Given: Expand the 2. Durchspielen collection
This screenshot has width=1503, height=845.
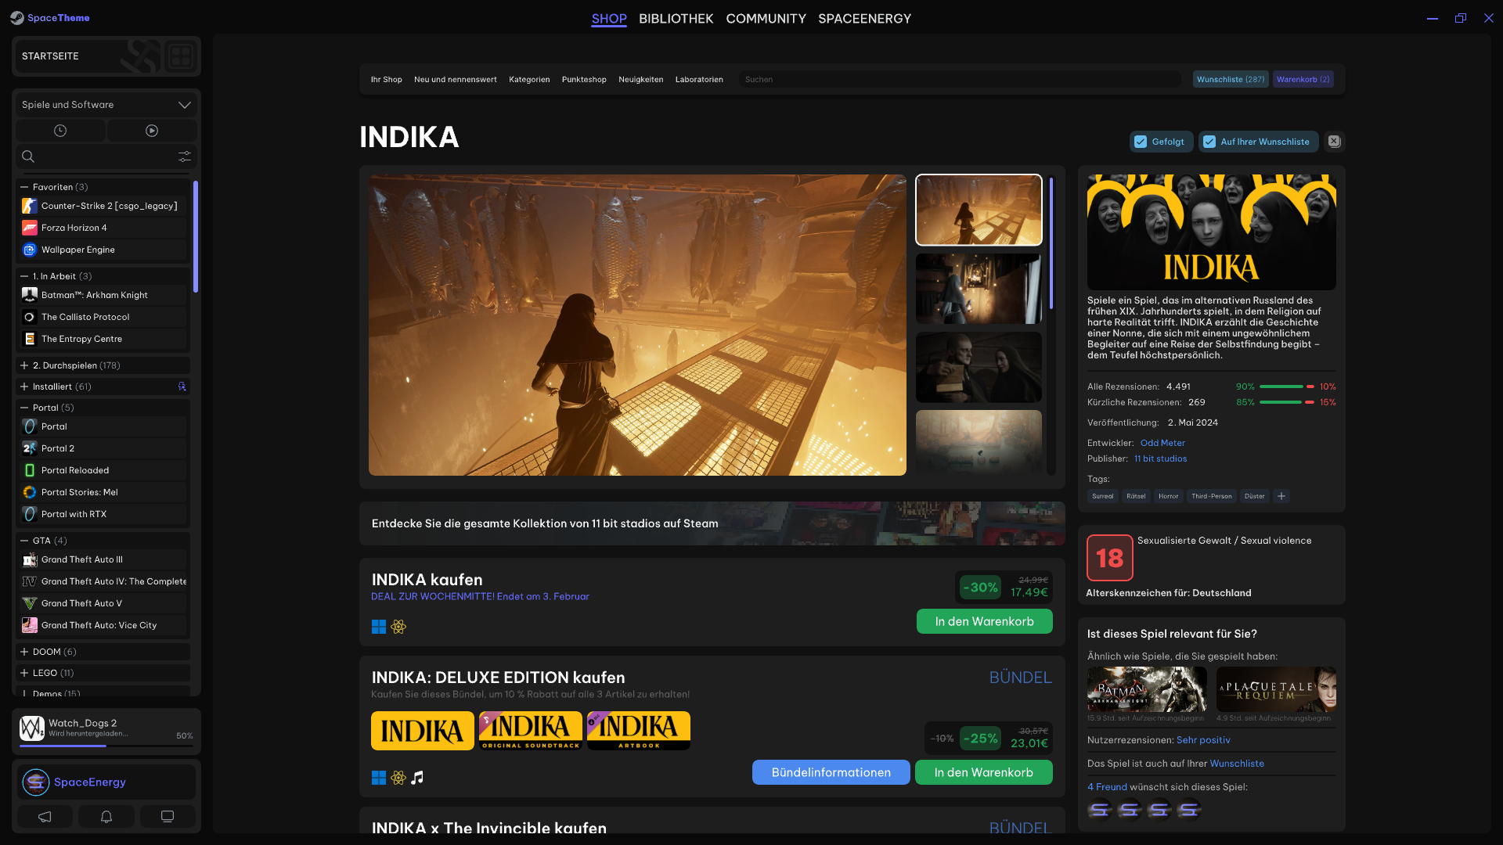Looking at the screenshot, I should pos(24,365).
